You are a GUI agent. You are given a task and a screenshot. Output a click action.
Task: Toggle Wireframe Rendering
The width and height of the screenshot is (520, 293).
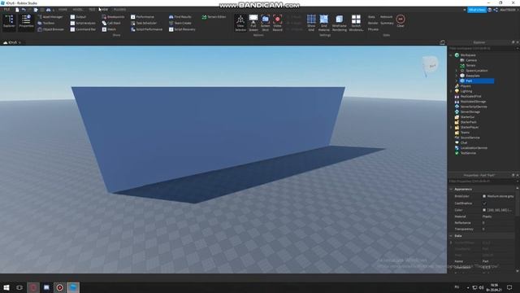point(340,23)
